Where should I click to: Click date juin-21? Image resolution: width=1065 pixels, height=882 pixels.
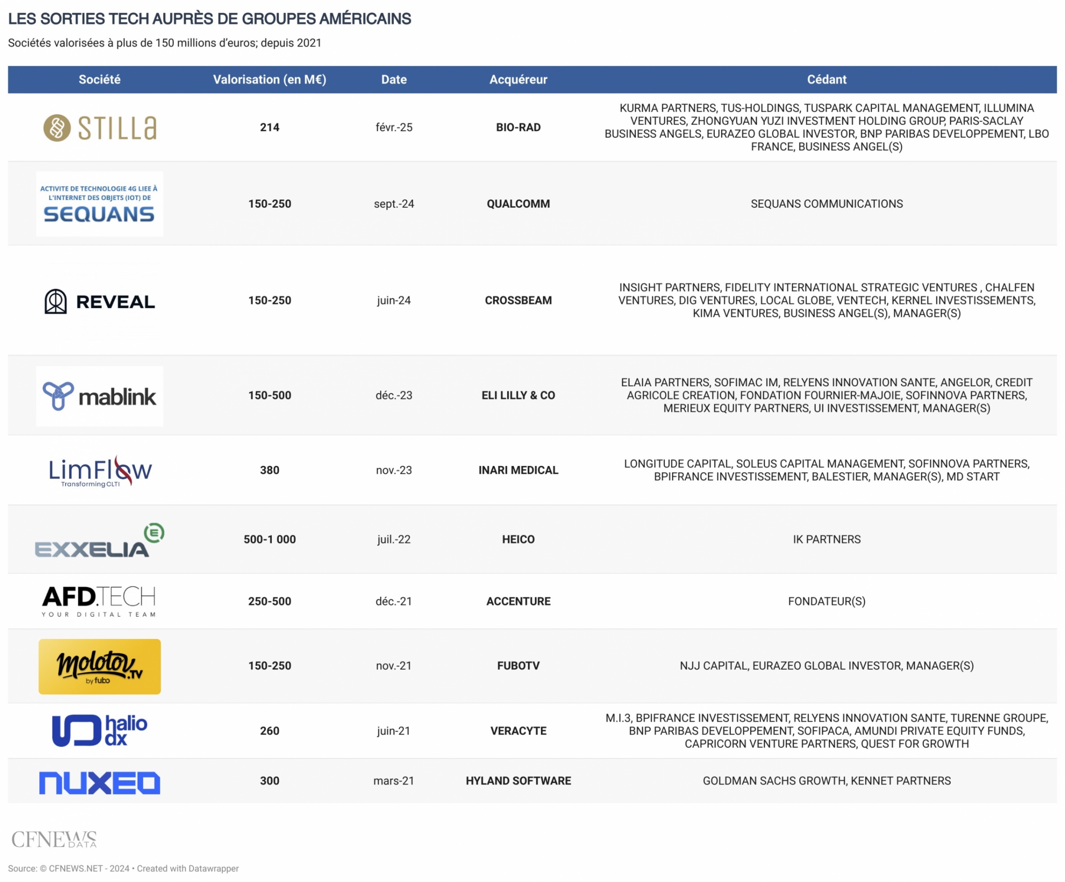pos(394,731)
